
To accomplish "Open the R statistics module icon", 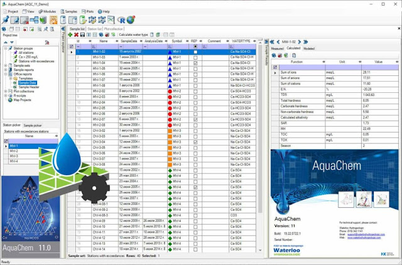I will point(121,20).
